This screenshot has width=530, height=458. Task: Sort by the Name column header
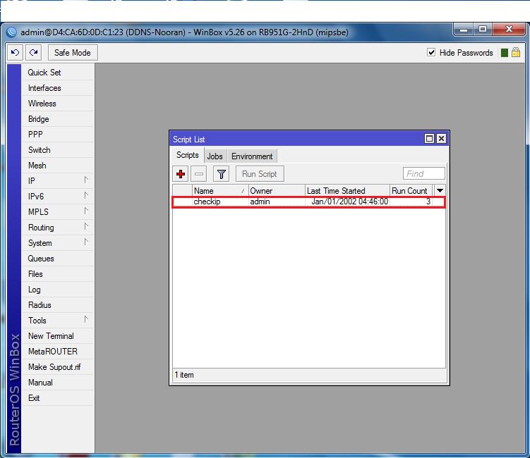point(220,191)
